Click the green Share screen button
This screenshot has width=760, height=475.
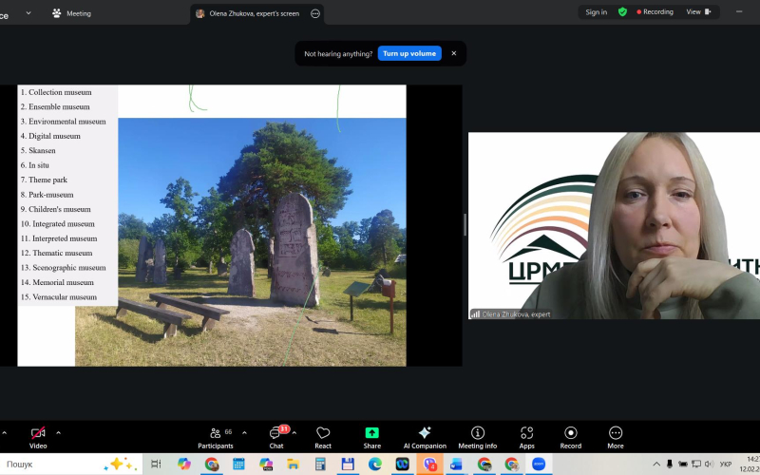(x=371, y=436)
